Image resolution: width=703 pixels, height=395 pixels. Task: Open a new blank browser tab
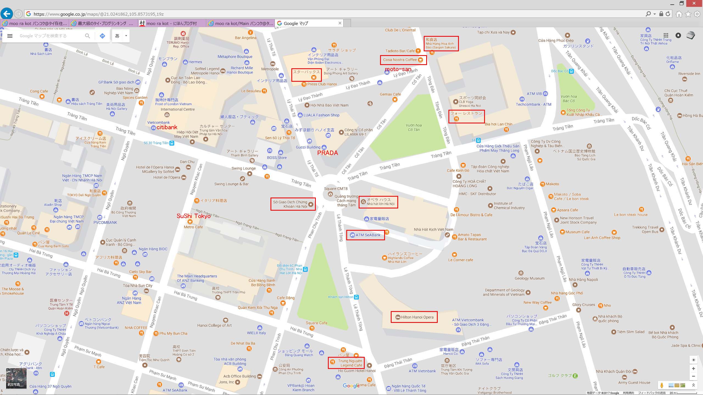click(x=347, y=23)
